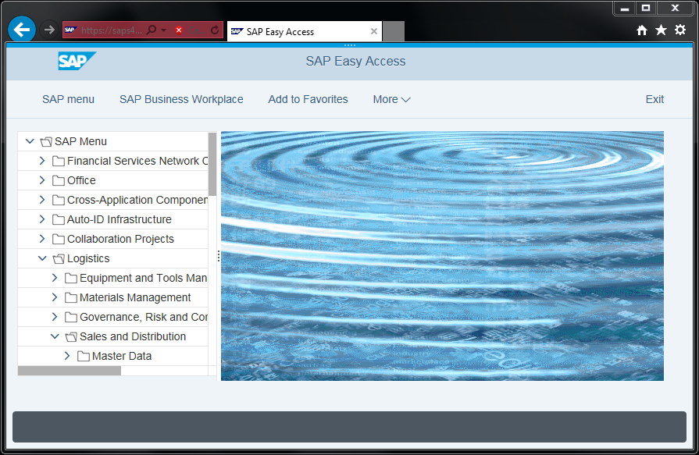Click the Collaboration Projects folder icon
The image size is (699, 455).
click(x=59, y=240)
